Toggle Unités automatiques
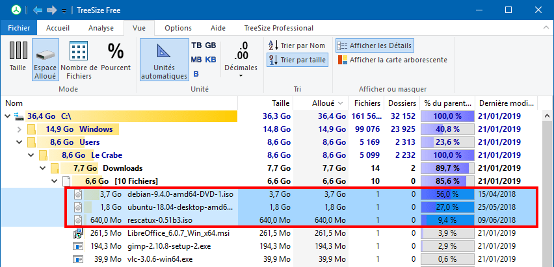 [x=165, y=59]
